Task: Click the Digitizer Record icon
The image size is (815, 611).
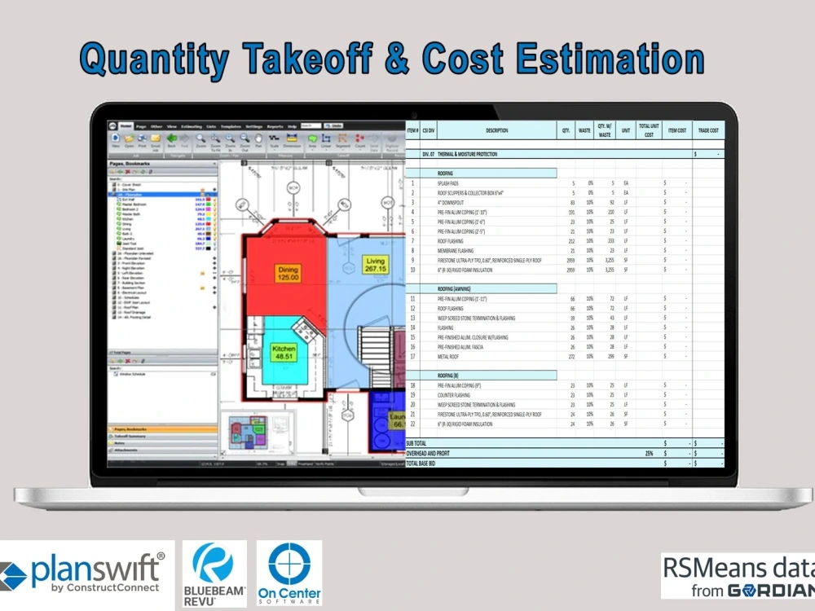Action: coord(391,138)
